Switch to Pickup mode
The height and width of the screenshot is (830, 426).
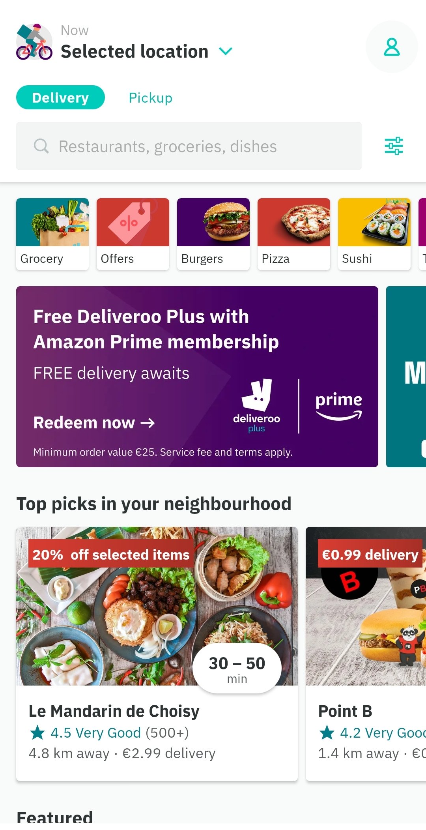coord(151,98)
